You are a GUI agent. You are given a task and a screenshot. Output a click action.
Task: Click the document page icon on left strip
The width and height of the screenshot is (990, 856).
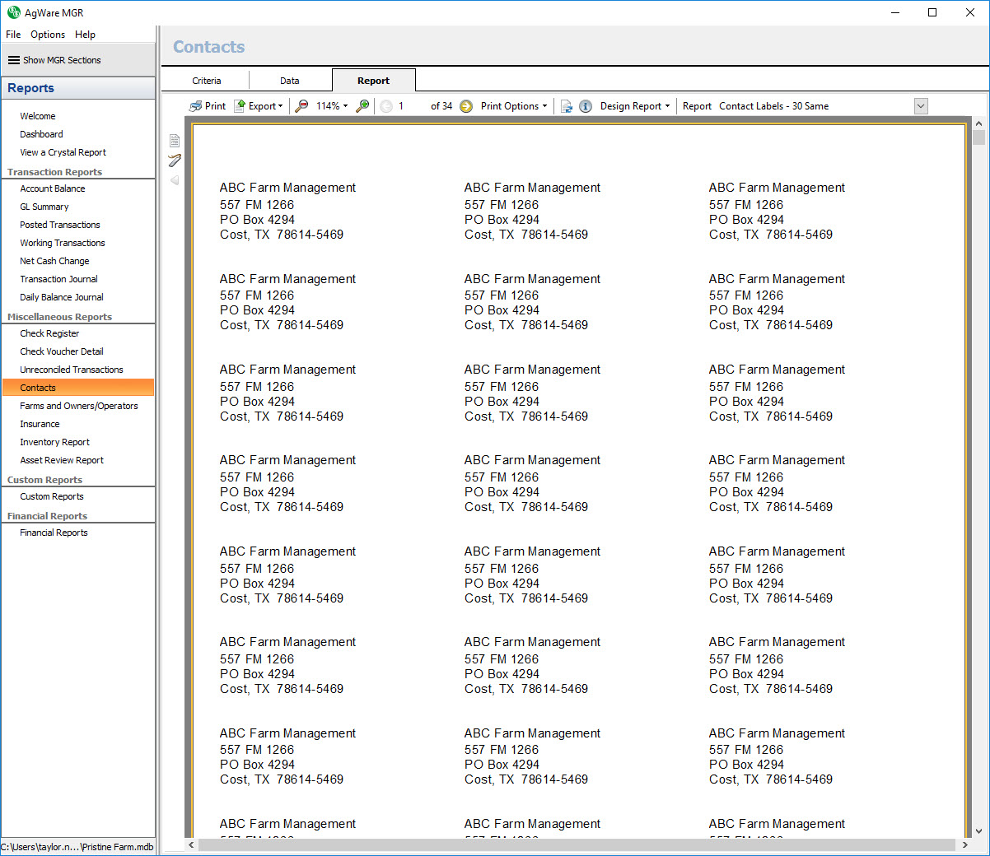[x=175, y=141]
